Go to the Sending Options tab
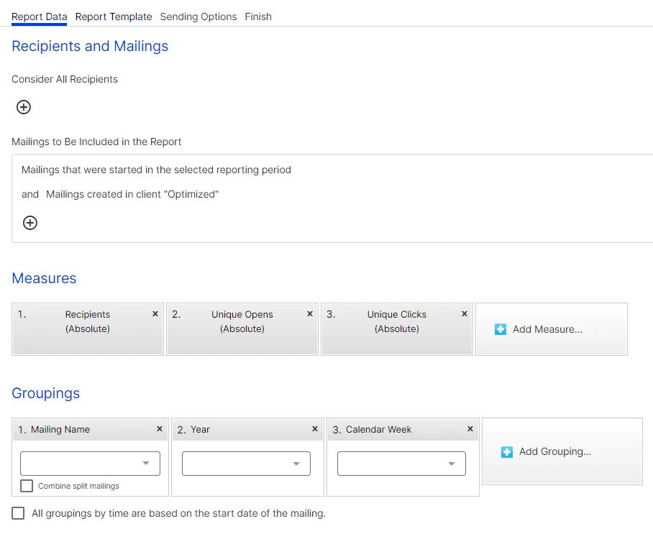The height and width of the screenshot is (534, 653). click(198, 17)
